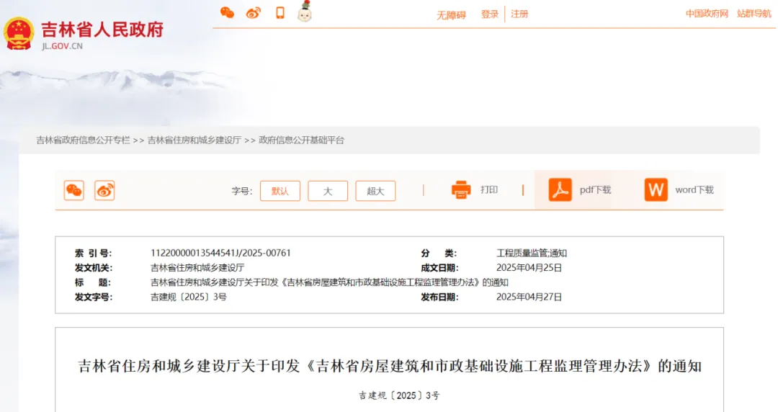Set font size to 超大
Viewport: 778px width, 412px height.
[x=375, y=191]
